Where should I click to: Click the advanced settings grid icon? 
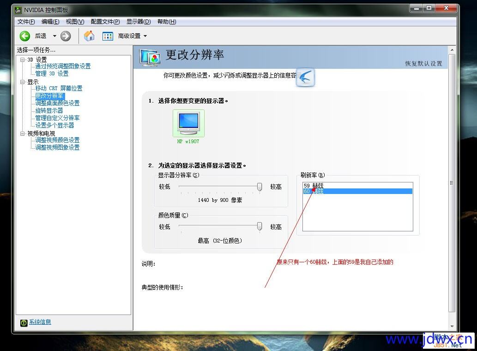[x=108, y=36]
